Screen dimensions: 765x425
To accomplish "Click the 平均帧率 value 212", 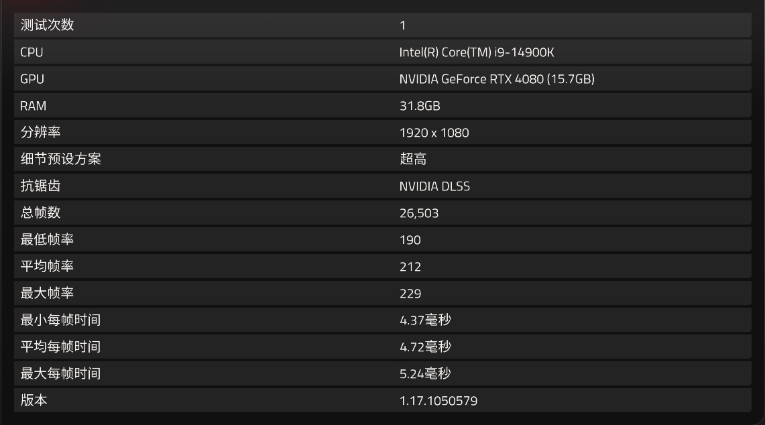I will click(410, 267).
